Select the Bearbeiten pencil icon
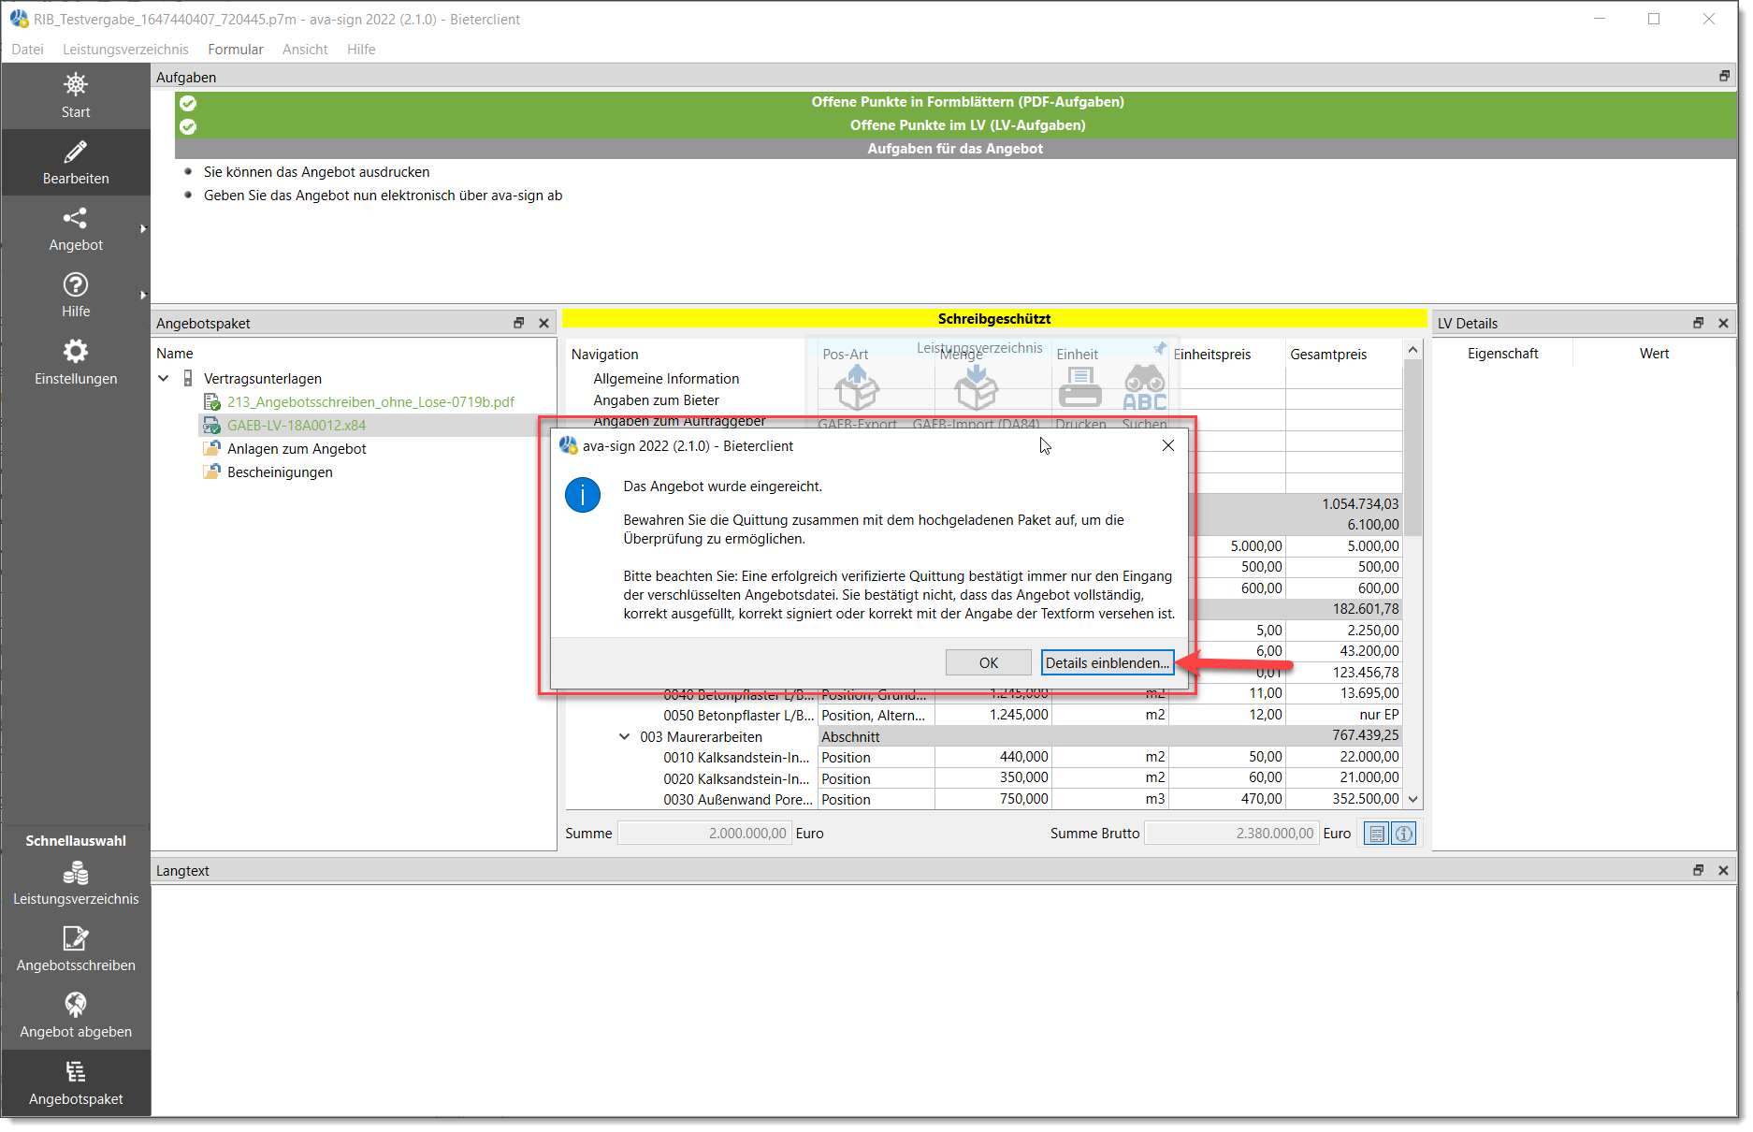1753x1132 pixels. (x=76, y=152)
